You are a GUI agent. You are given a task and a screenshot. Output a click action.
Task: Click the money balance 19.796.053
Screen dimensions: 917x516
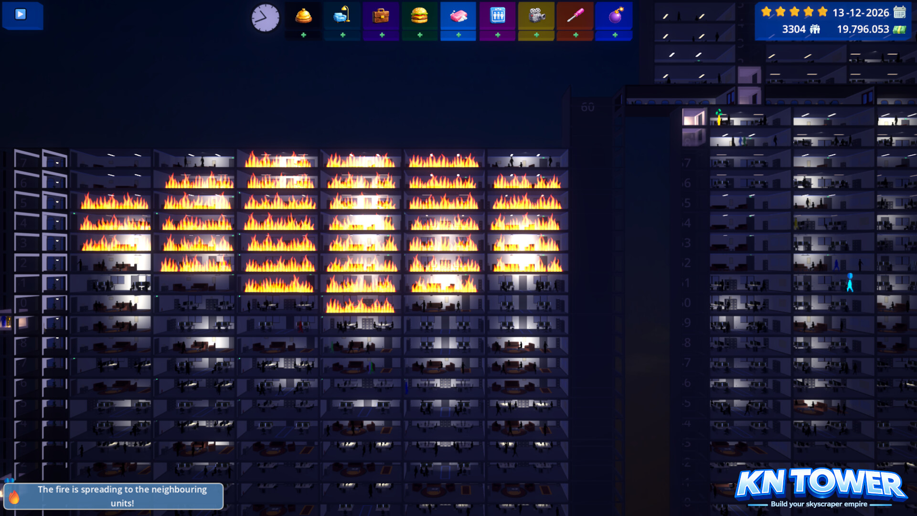[863, 29]
